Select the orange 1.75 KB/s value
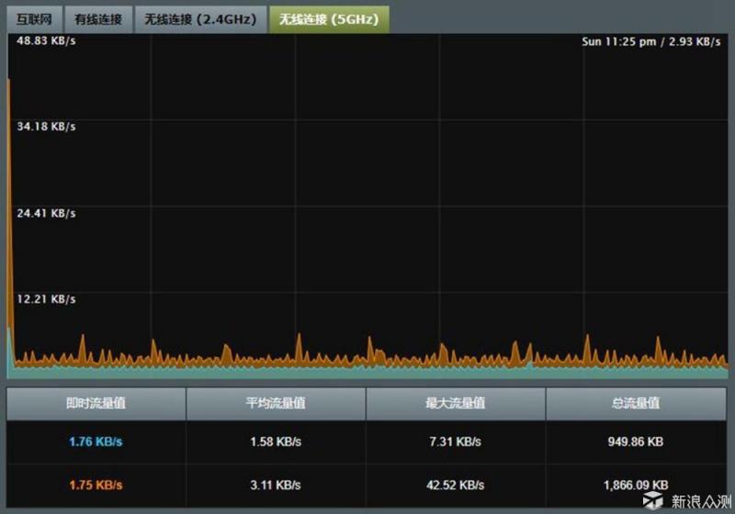The width and height of the screenshot is (735, 514). pos(96,485)
